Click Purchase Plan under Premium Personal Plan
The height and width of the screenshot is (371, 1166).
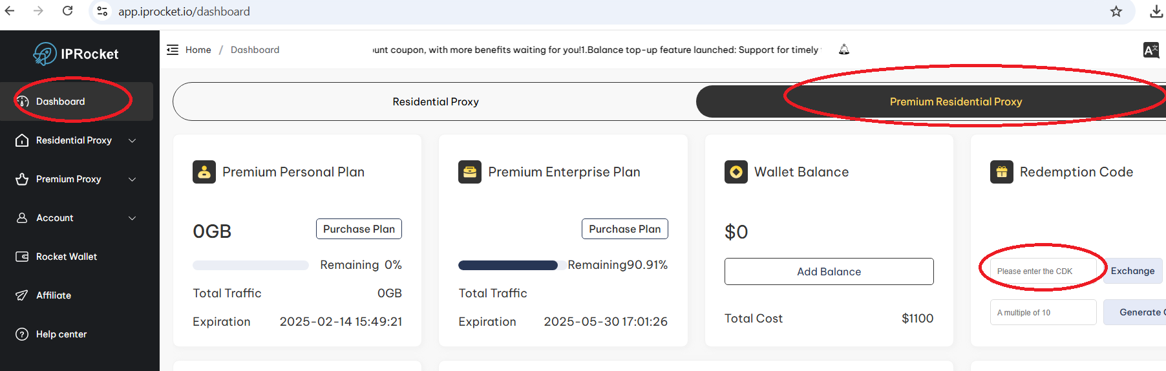point(359,229)
